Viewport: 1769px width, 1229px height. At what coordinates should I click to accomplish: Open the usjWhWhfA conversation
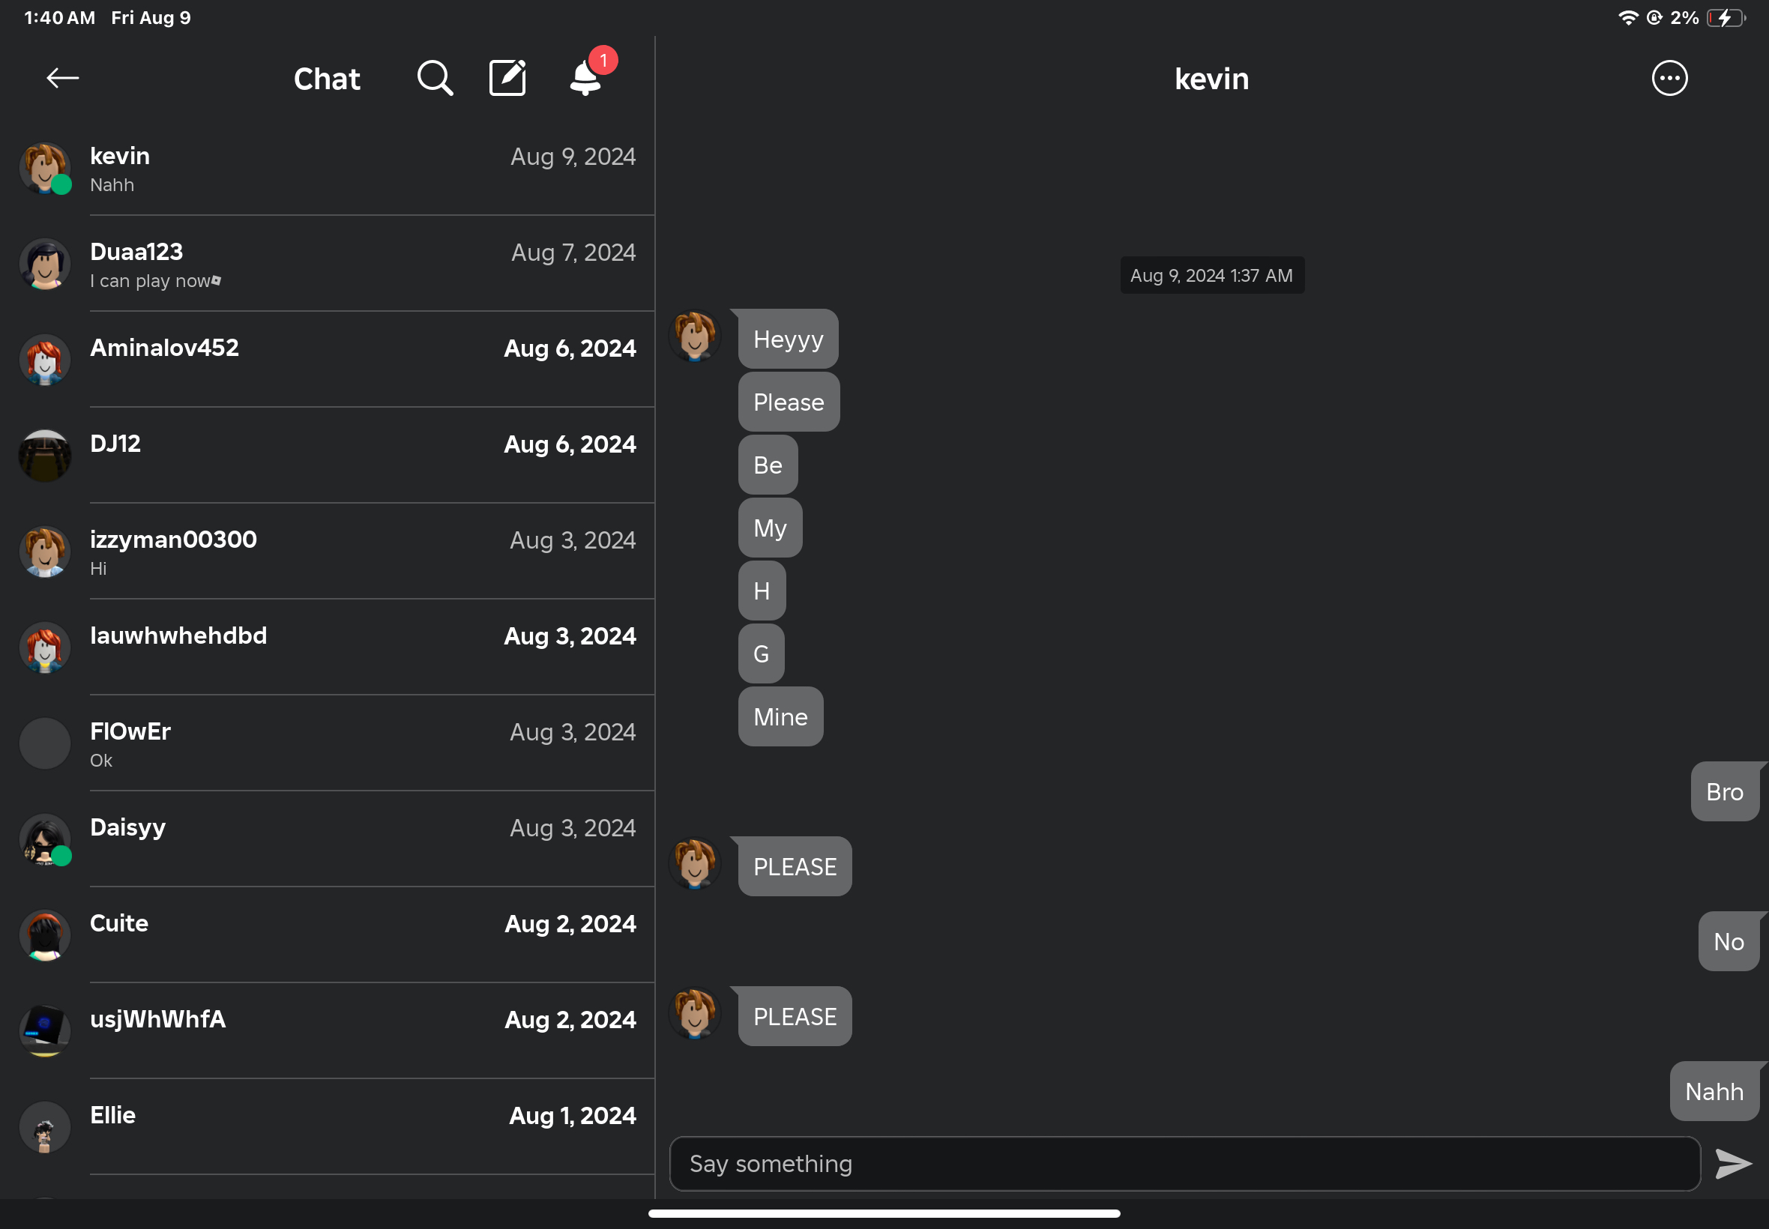362,1031
